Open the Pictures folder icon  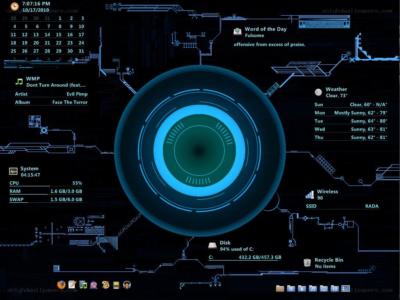324,289
